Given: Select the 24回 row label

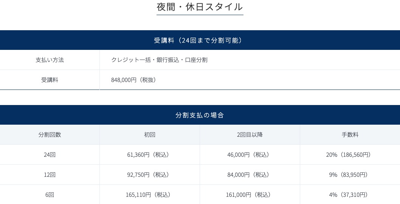Looking at the screenshot, I should coord(50,155).
